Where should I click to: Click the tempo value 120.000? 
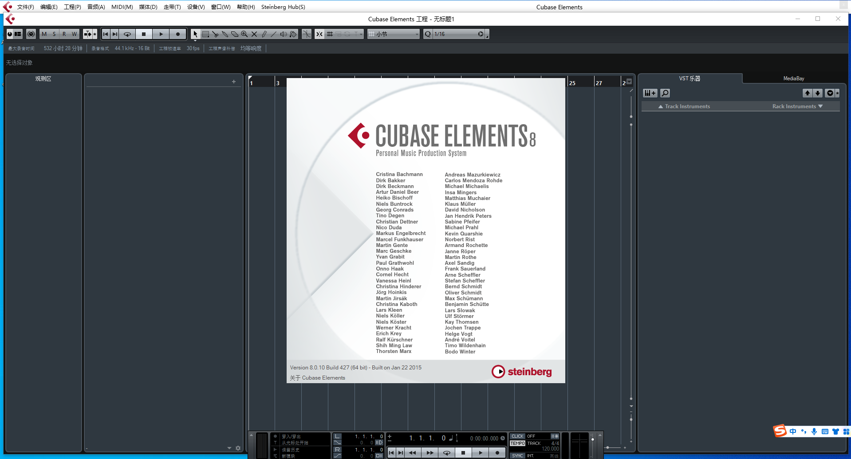[550, 449]
